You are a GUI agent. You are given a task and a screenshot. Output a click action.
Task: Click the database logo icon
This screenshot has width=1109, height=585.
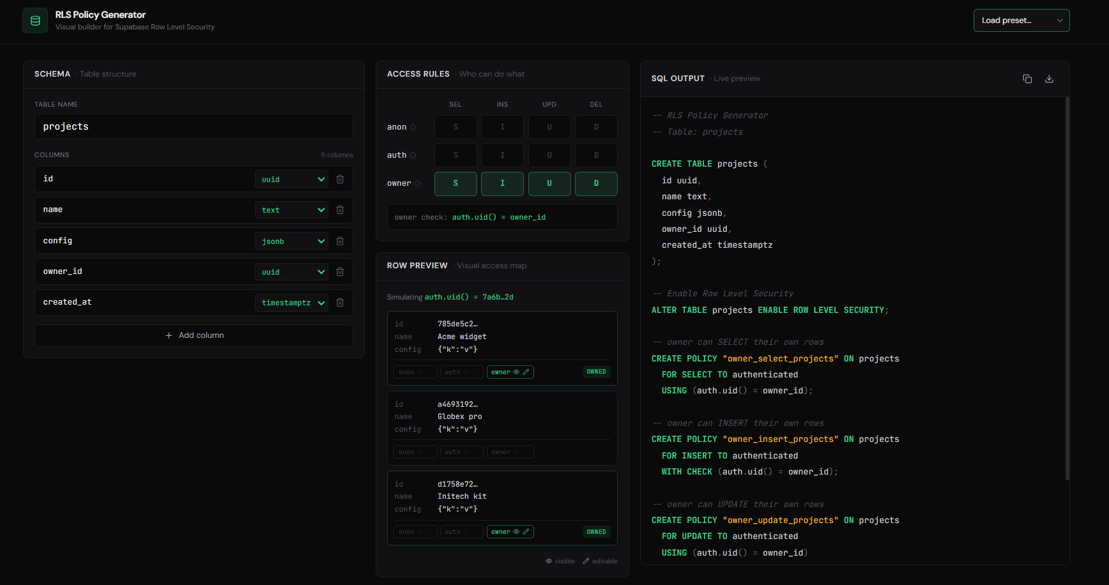tap(35, 20)
